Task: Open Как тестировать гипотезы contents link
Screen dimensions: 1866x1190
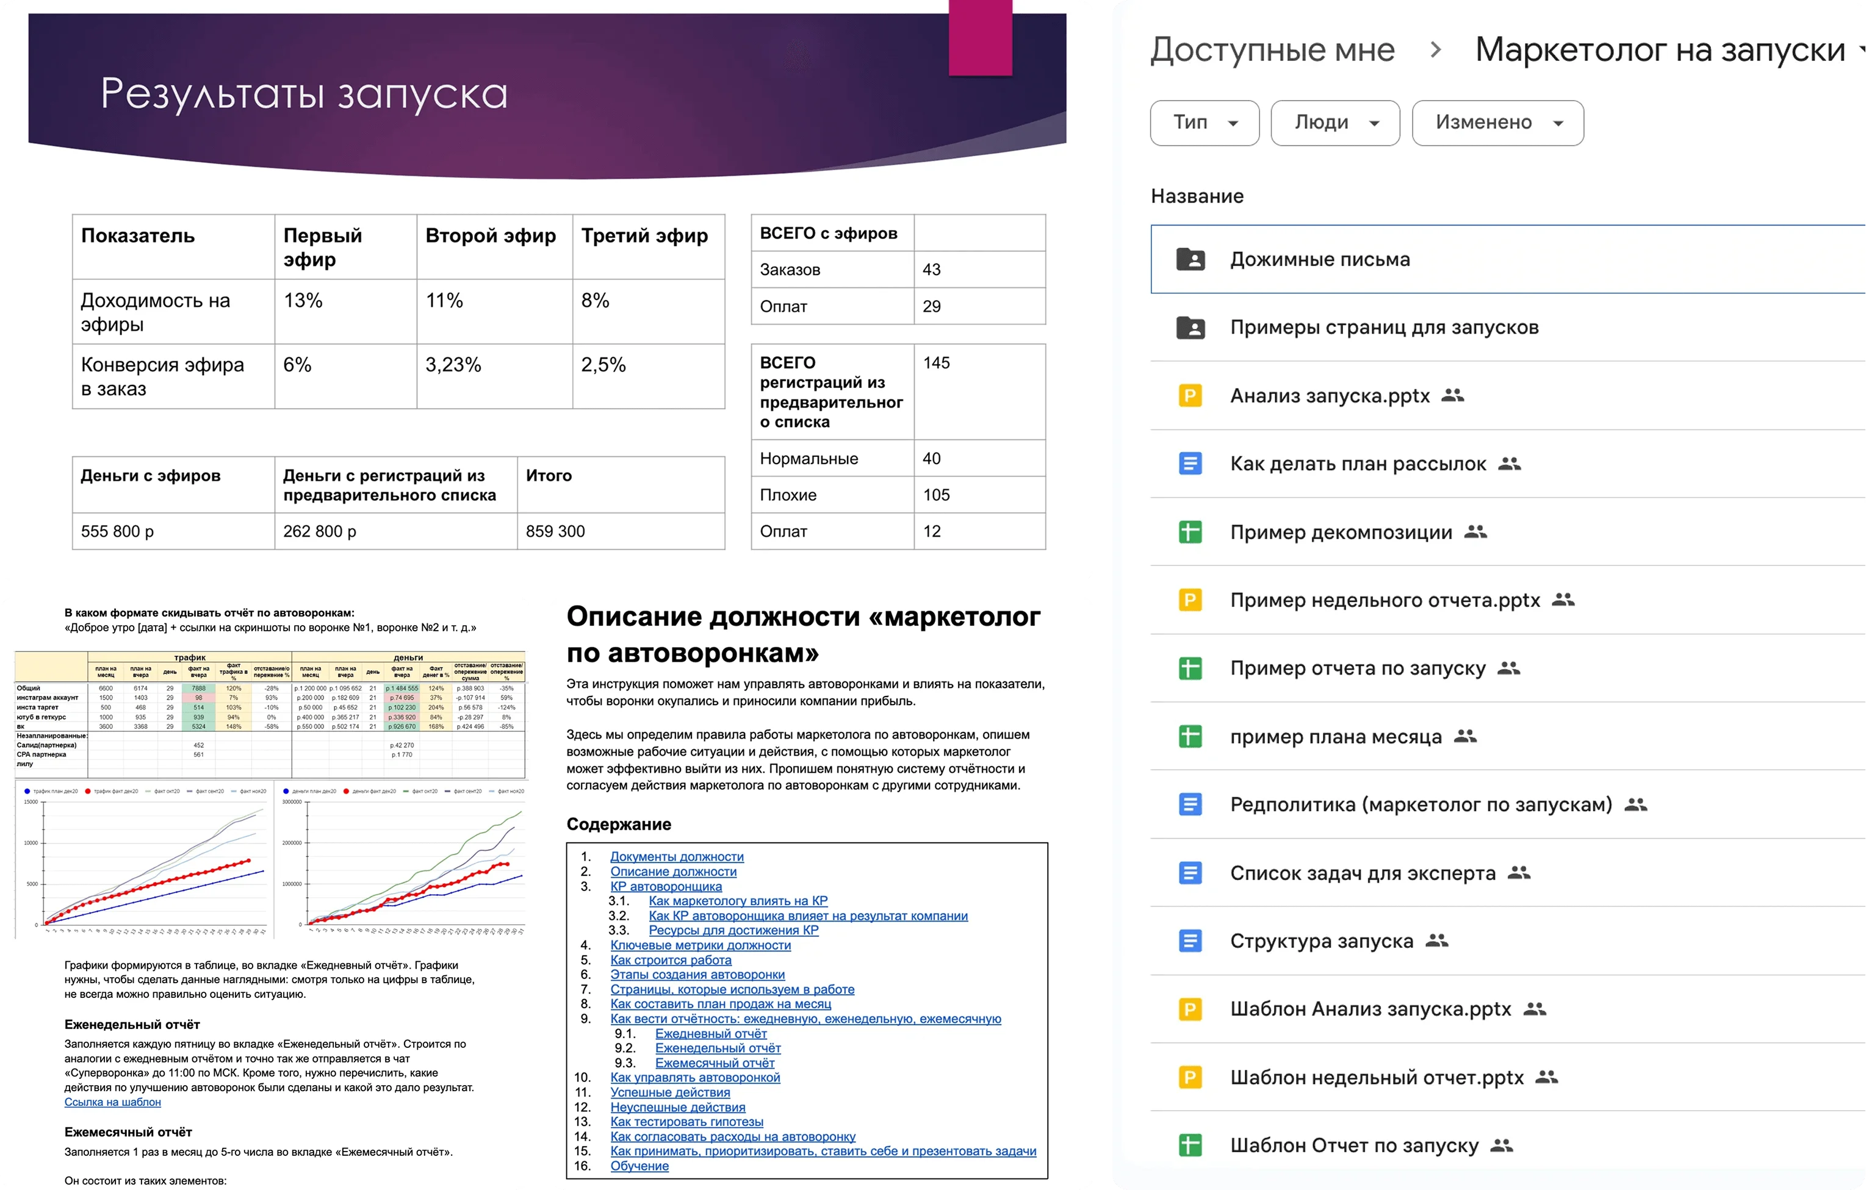Action: 686,1121
